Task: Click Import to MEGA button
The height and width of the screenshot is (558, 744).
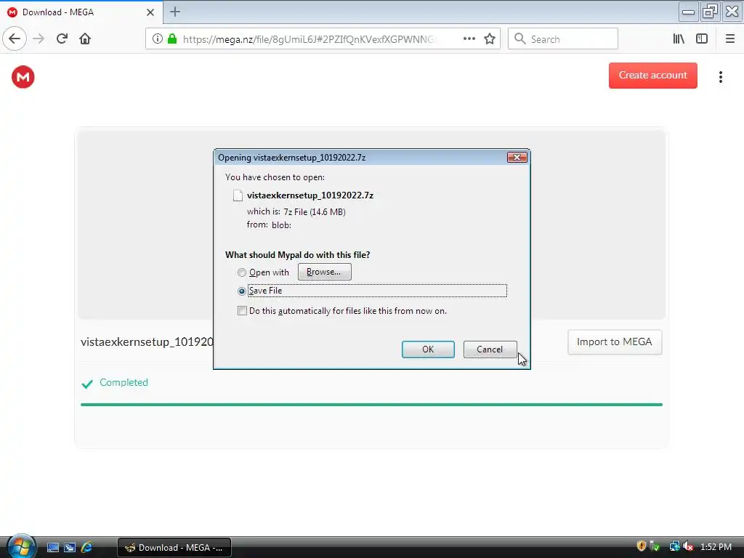Action: 615,342
